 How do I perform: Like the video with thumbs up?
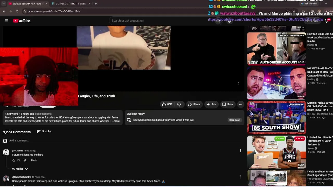167,104
